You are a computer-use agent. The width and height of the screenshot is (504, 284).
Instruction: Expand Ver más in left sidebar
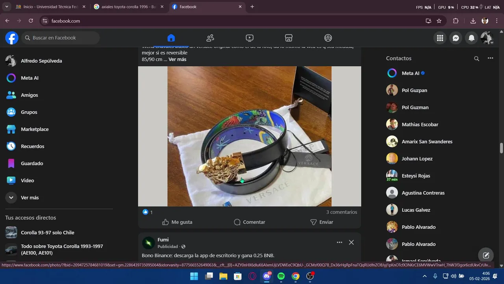58,198
